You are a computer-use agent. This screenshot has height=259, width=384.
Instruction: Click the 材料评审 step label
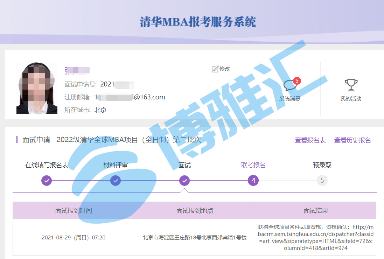point(116,165)
